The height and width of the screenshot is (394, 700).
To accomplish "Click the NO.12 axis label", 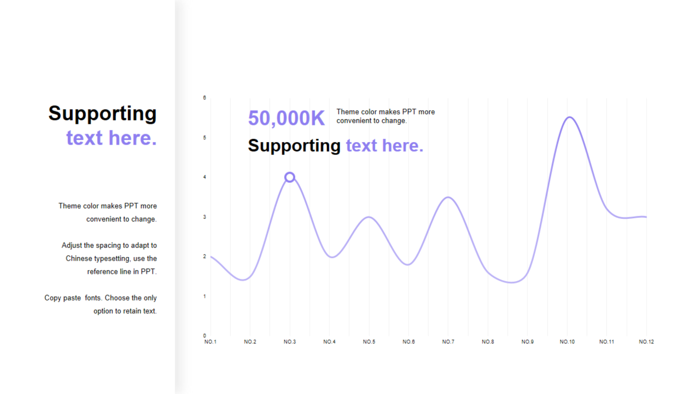I will coord(646,342).
